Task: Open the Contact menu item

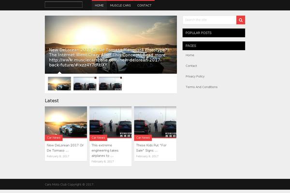Action: point(144,5)
